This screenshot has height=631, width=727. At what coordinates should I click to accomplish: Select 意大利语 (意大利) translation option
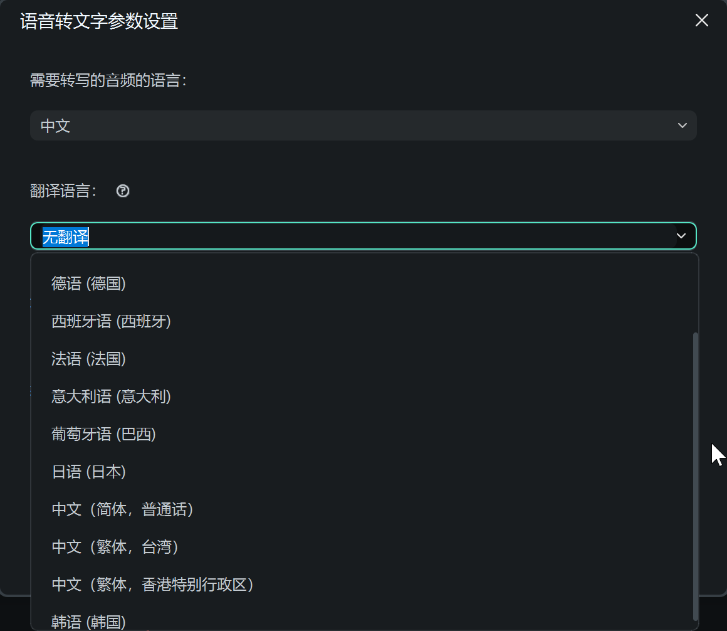pyautogui.click(x=111, y=396)
